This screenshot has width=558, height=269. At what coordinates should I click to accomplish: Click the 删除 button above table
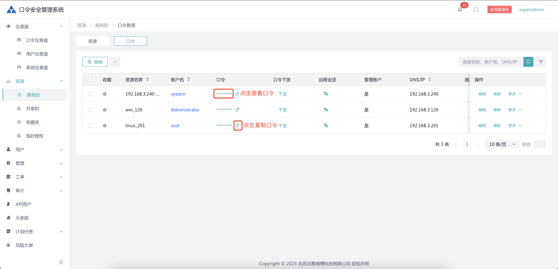[x=95, y=62]
